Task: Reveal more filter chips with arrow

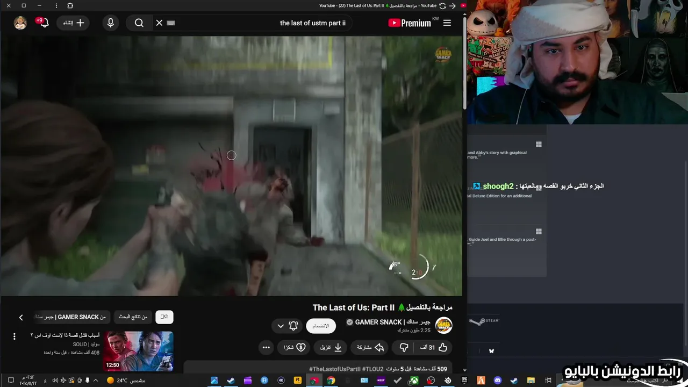Action: coord(21,317)
